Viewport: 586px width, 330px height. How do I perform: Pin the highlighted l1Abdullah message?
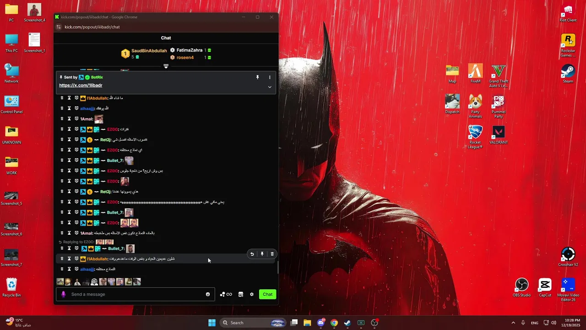point(262,254)
